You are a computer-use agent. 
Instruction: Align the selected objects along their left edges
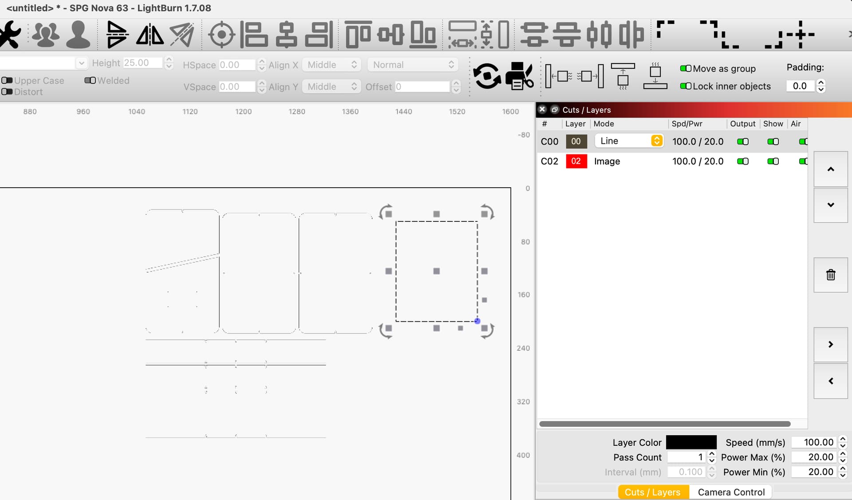pos(254,35)
